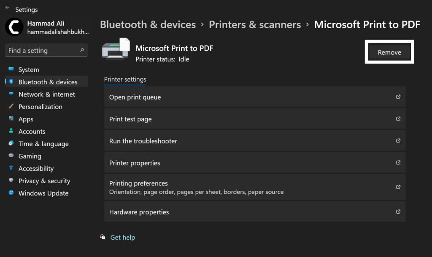Open Printing preferences
Image resolution: width=432 pixels, height=257 pixels.
point(254,187)
